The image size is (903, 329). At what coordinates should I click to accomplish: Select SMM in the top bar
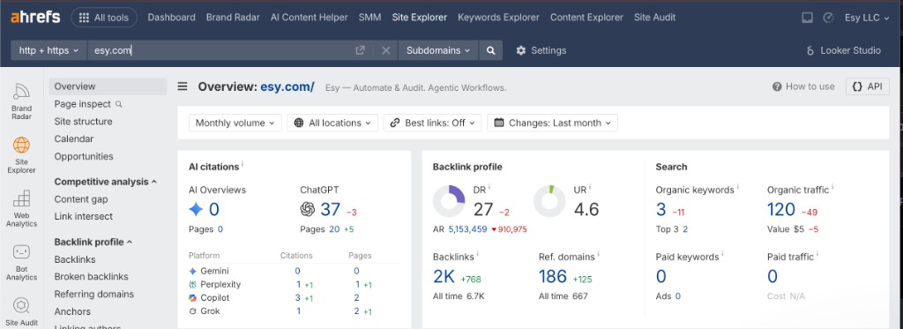pos(369,18)
